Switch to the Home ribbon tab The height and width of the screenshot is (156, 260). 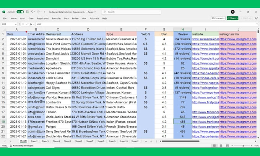click(14, 18)
